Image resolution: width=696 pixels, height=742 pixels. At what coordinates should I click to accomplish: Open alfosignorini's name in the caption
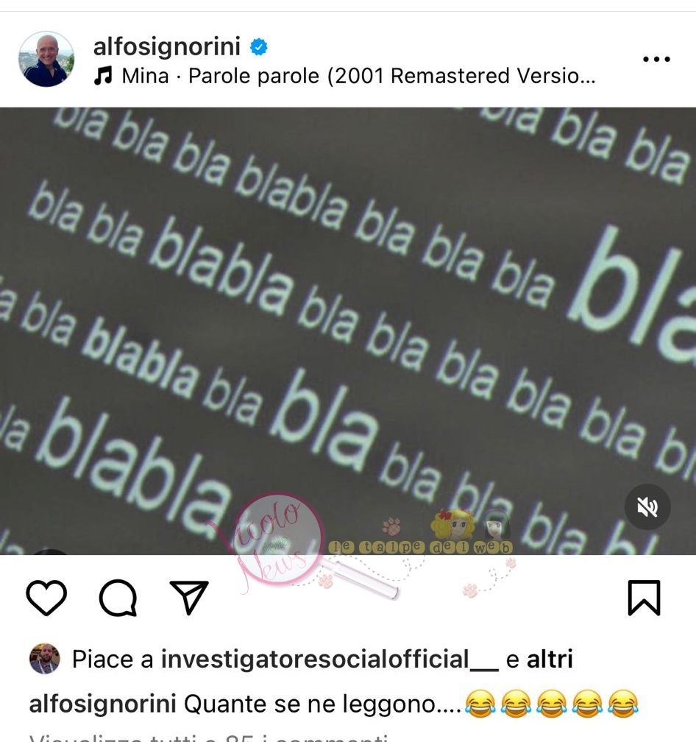[102, 704]
